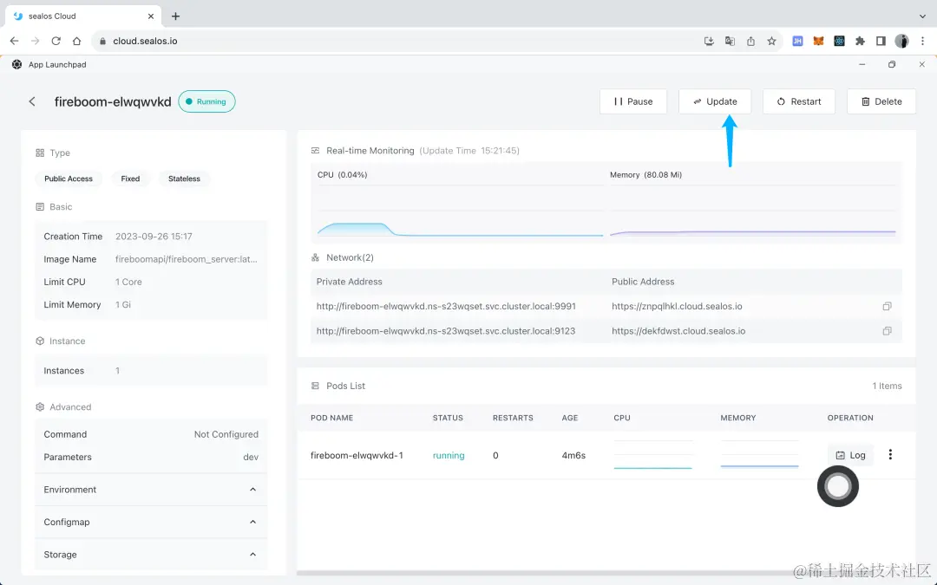Bookmark this page with the star icon
This screenshot has width=937, height=585.
(x=771, y=42)
